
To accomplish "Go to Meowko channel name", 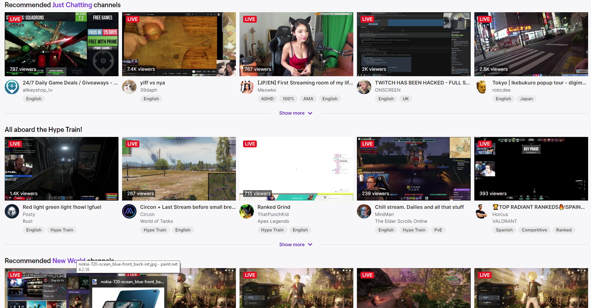I will (x=267, y=90).
